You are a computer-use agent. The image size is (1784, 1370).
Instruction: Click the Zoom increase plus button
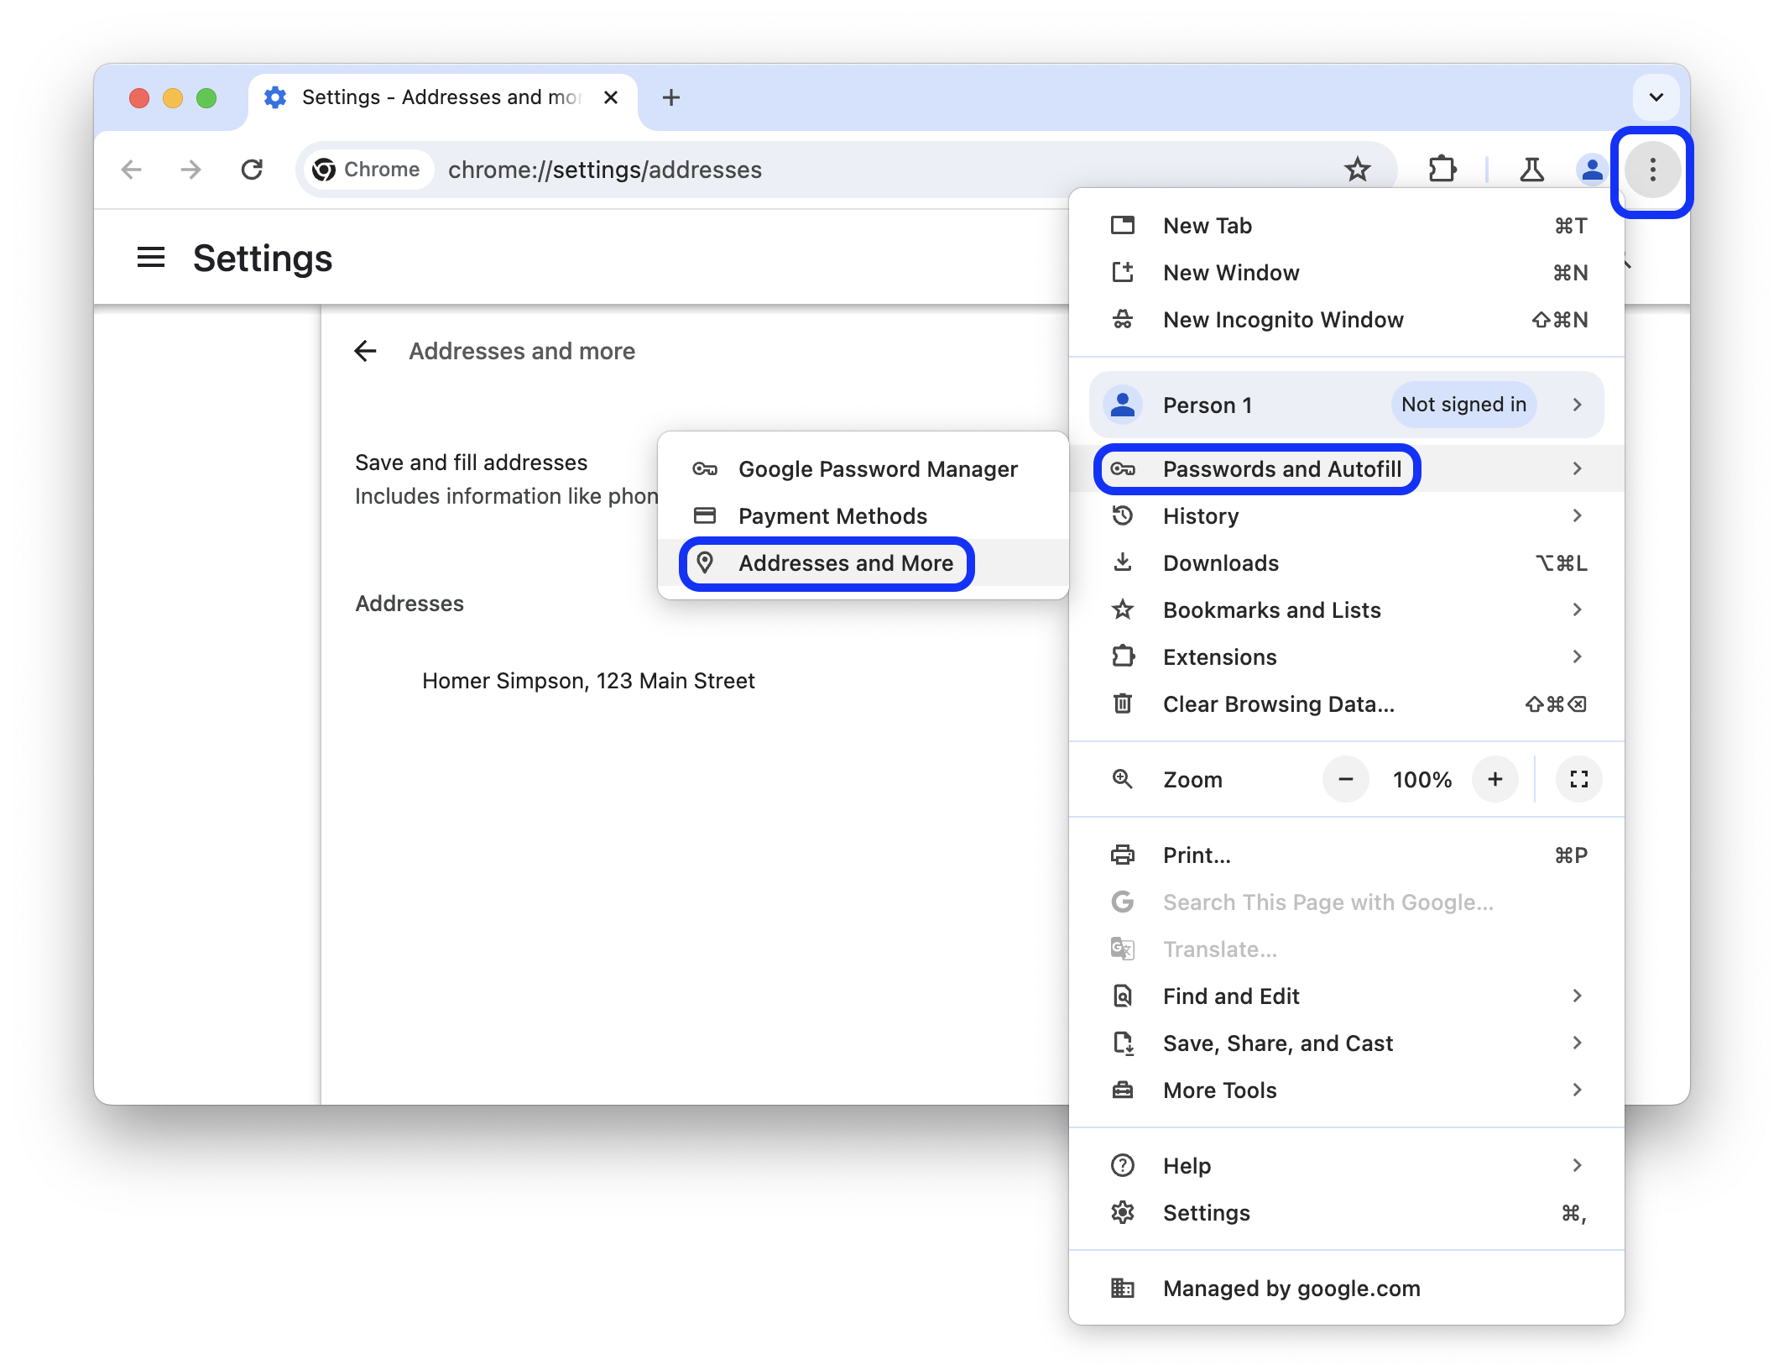(1496, 778)
